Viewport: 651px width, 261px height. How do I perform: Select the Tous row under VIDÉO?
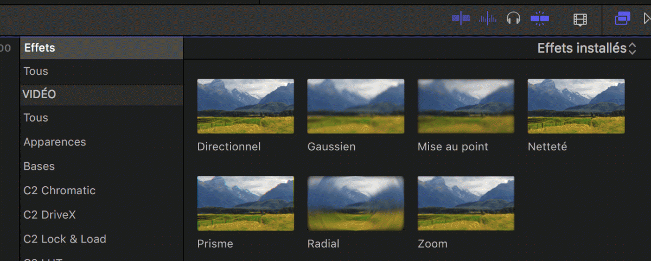[x=101, y=118]
